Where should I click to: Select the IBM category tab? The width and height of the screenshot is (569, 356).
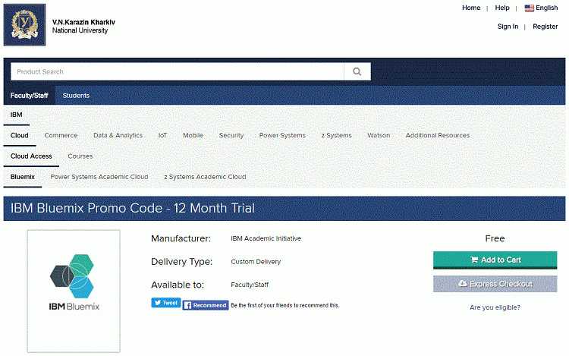(x=17, y=115)
